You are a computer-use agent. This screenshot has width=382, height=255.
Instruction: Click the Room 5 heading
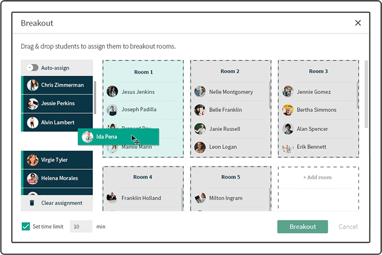pyautogui.click(x=230, y=177)
